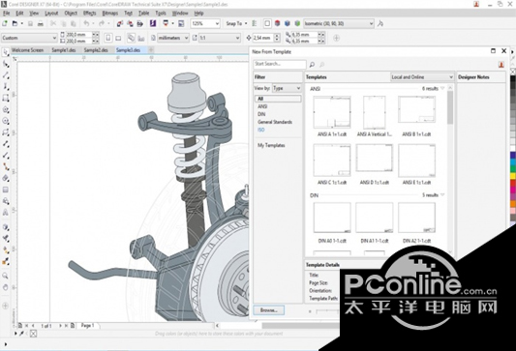The height and width of the screenshot is (351, 516).
Task: Open the Snap To options
Action: tap(236, 23)
